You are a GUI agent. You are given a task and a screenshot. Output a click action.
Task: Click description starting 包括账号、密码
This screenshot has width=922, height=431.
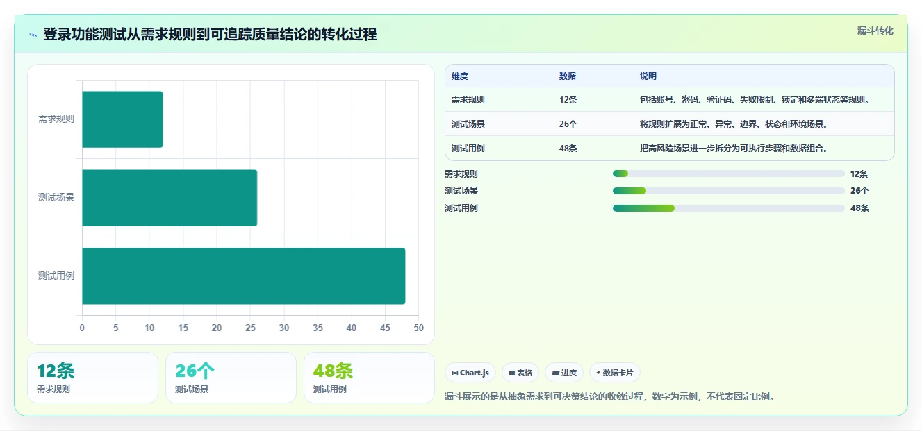pyautogui.click(x=755, y=100)
